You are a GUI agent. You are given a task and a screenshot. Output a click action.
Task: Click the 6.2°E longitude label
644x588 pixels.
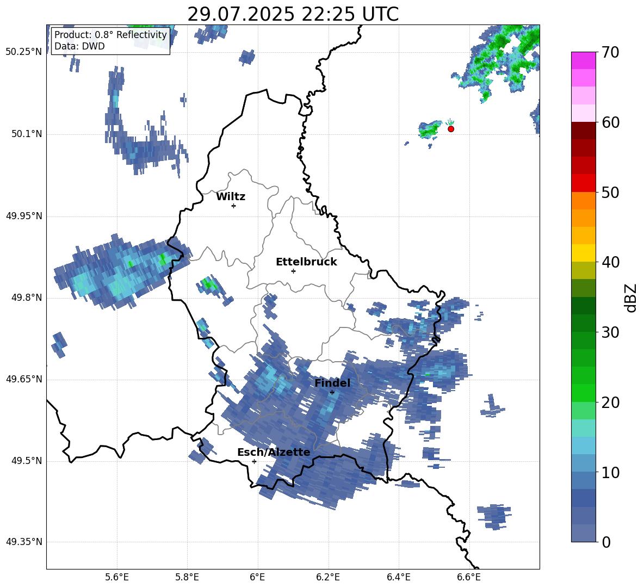coord(328,577)
